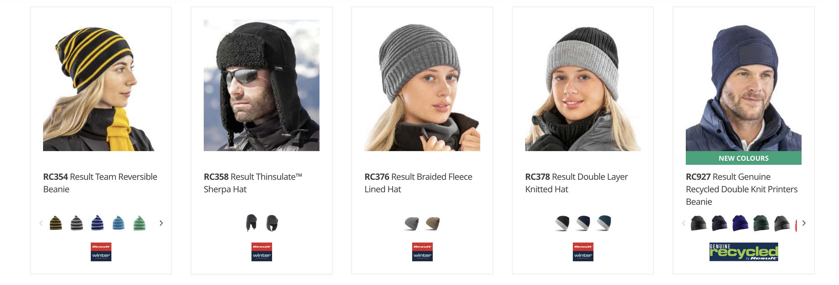Click the Result Winter logo under RC376
839x285 pixels.
422,252
